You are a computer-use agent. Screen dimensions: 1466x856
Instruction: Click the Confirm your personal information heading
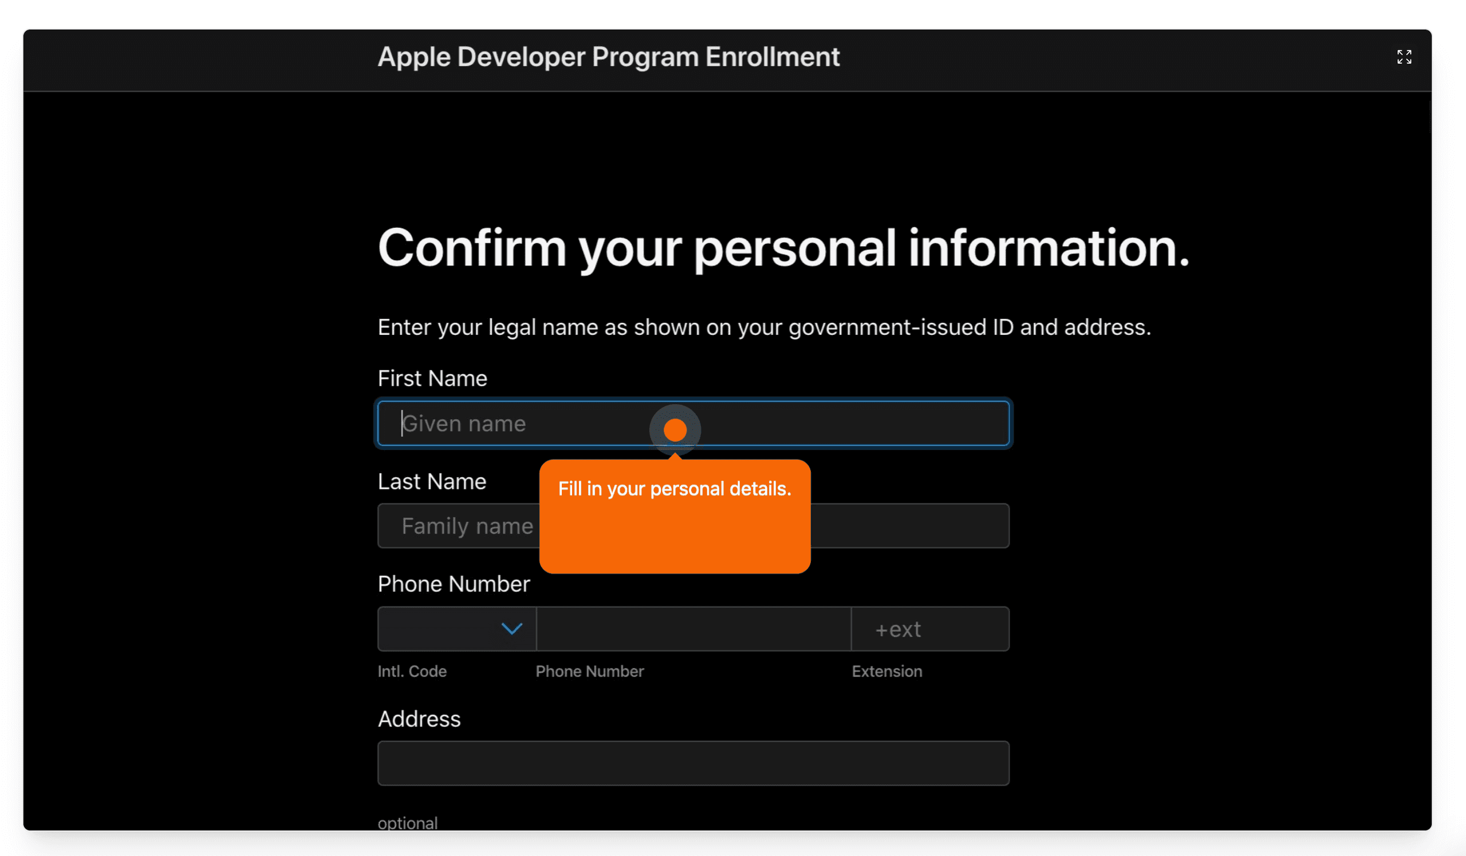click(x=782, y=249)
